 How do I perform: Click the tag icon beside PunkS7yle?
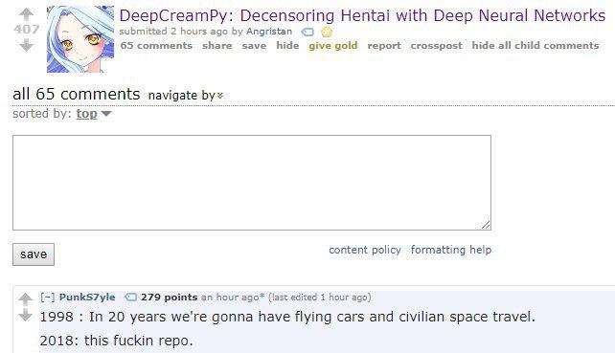pos(130,298)
